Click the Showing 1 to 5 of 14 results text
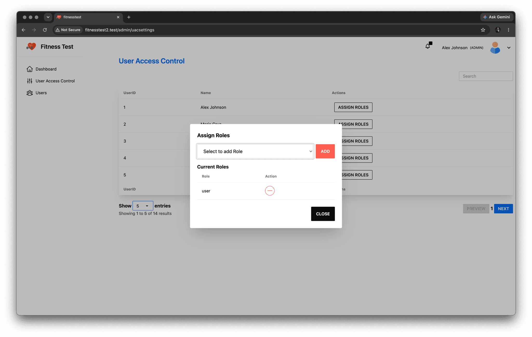 coord(145,214)
